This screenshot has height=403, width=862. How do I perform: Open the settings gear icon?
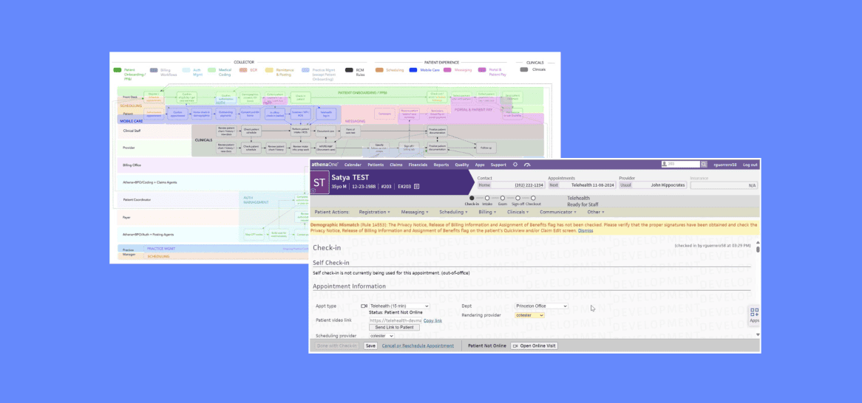click(515, 165)
